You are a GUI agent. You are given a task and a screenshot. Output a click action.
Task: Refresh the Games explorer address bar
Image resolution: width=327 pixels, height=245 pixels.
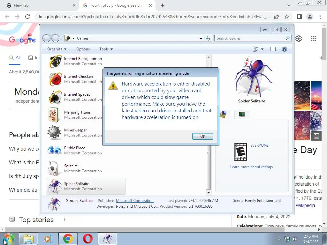[x=208, y=38]
